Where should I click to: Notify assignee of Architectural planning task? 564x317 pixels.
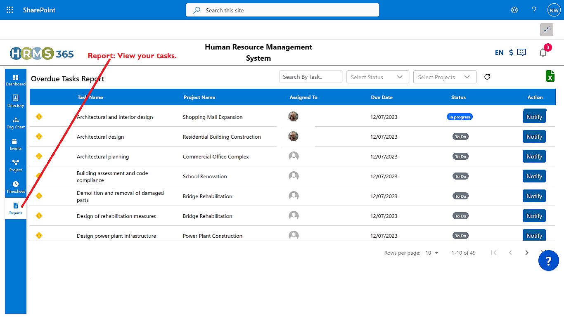pos(534,156)
